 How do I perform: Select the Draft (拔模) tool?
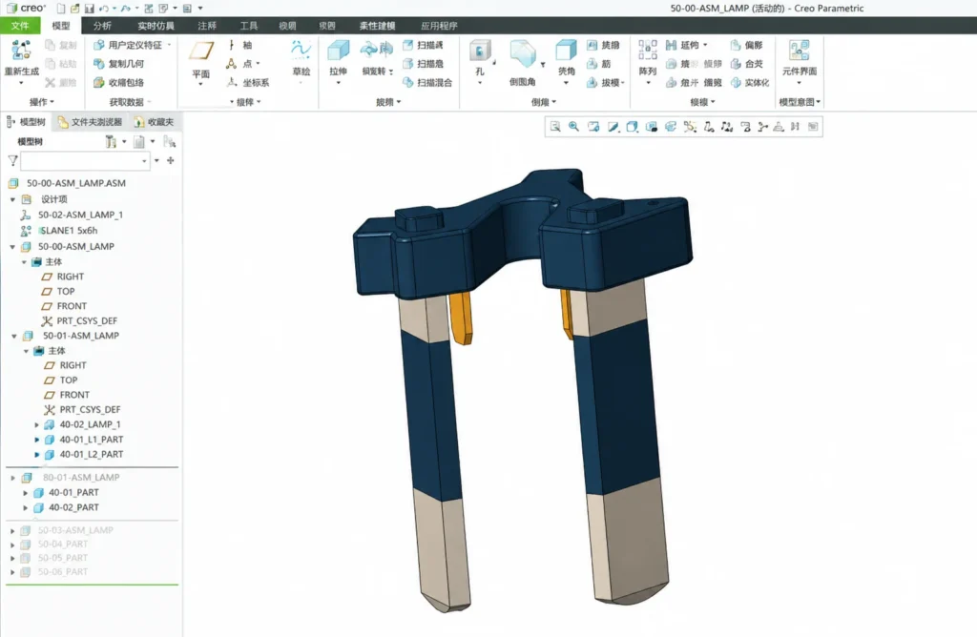[x=603, y=82]
